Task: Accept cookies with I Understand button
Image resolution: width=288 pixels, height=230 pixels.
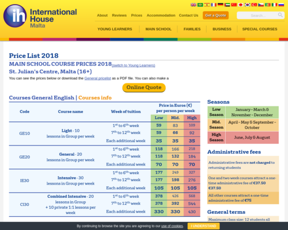Action: tap(203, 226)
